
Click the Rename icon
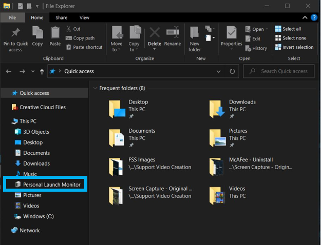(x=173, y=33)
